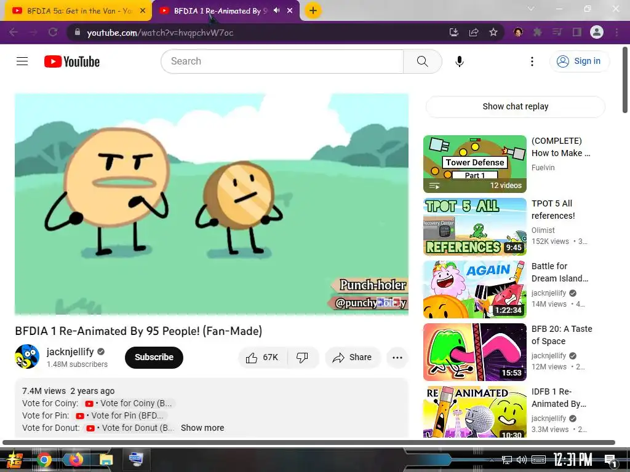
Task: Open Tower Defense playlist thumbnail
Action: (474, 163)
